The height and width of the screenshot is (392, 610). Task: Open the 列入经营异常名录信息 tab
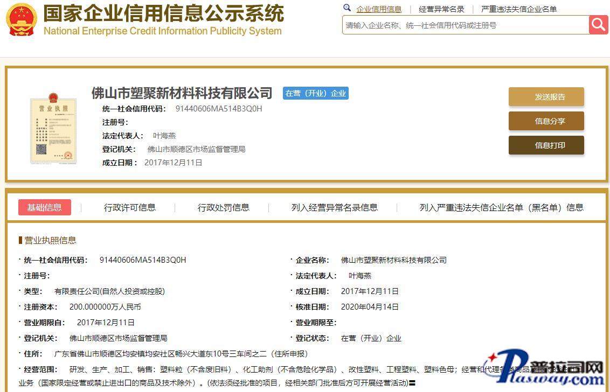[x=335, y=207]
